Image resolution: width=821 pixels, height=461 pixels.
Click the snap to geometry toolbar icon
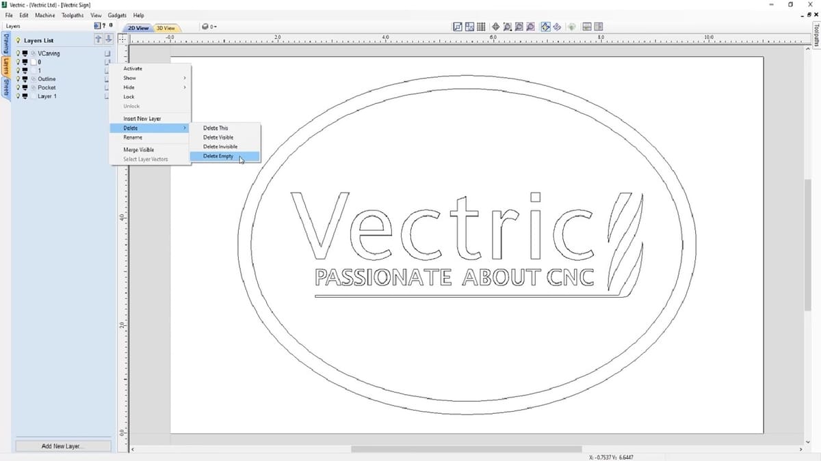tap(458, 27)
